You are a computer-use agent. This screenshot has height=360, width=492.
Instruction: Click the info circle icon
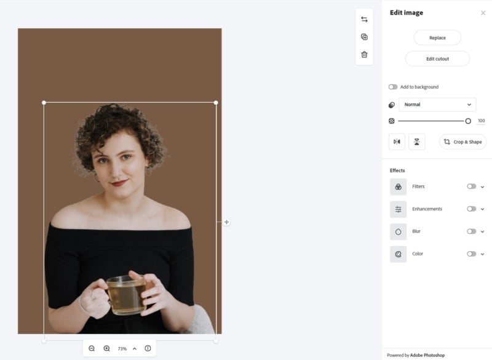click(x=148, y=348)
